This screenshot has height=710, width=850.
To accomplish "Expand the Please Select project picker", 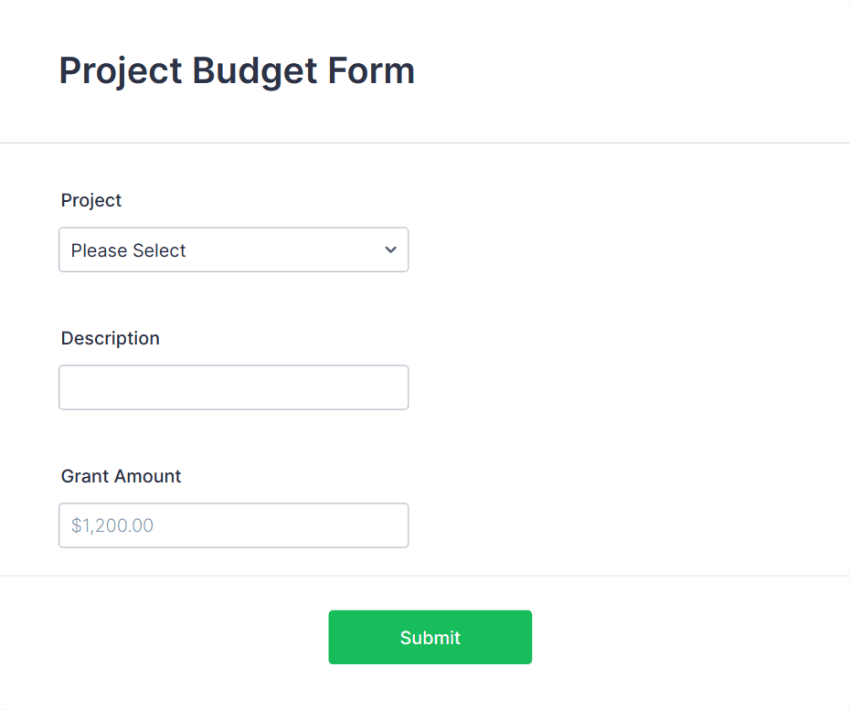I will pos(233,249).
